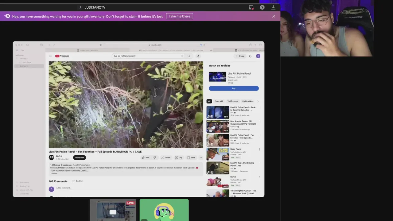The height and width of the screenshot is (221, 393).
Task: Click the Safari share icon
Action: click(x=250, y=45)
